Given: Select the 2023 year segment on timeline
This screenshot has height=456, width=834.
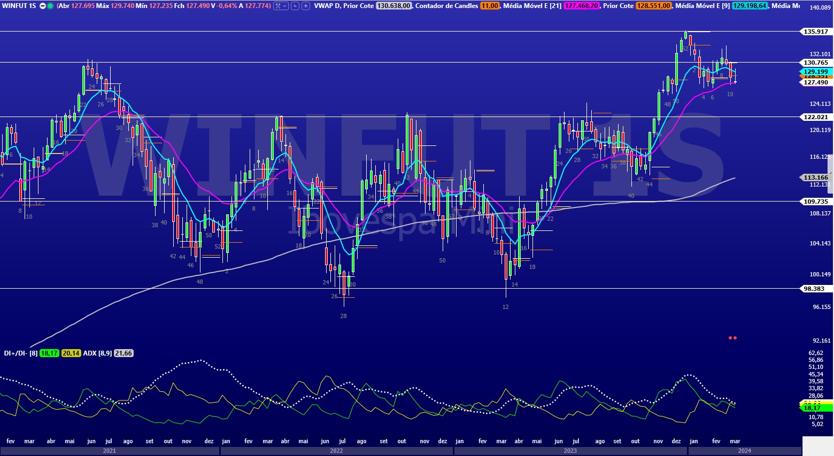Looking at the screenshot, I should (570, 451).
